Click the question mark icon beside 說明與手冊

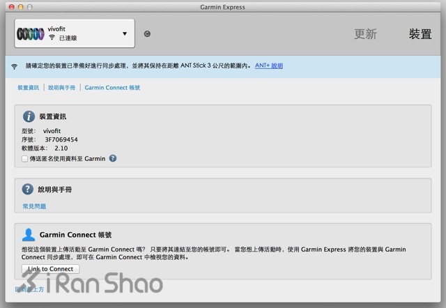point(29,189)
